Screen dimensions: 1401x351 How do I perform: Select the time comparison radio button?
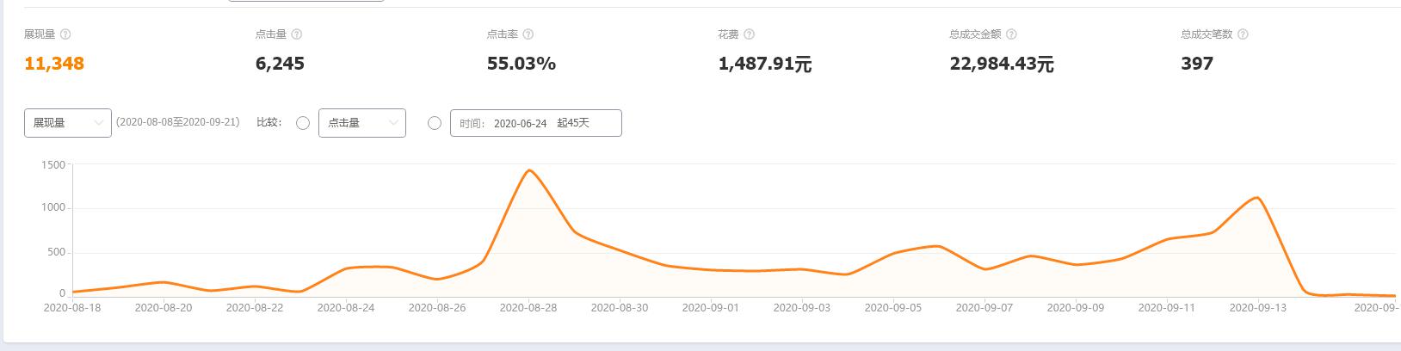[x=435, y=123]
